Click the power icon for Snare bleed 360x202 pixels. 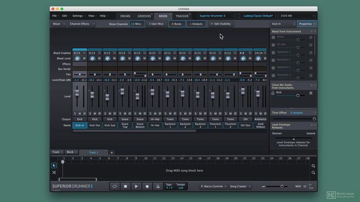click(273, 38)
